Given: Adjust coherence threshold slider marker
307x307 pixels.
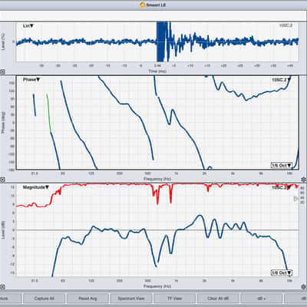Looking at the screenshot, I should point(296,198).
